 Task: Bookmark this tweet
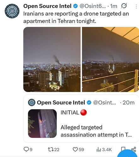(123, 149)
